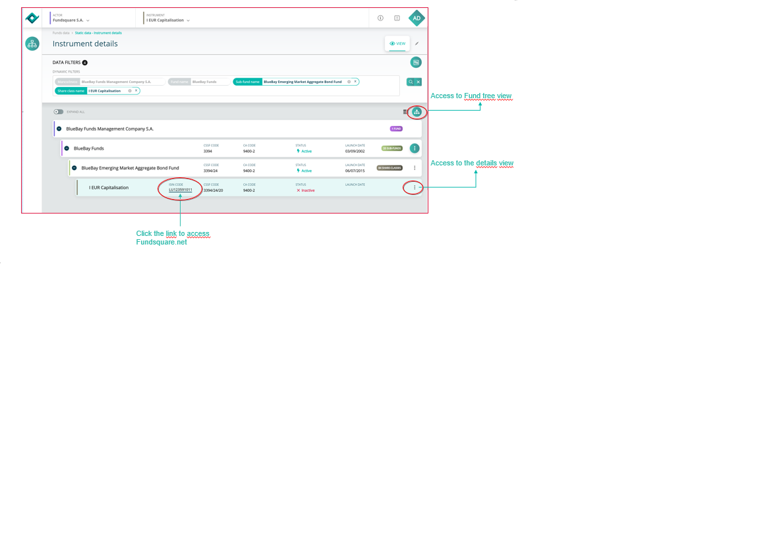Viewport: 781px width, 547px height.
Task: Open the information icon in the header
Action: [x=380, y=18]
